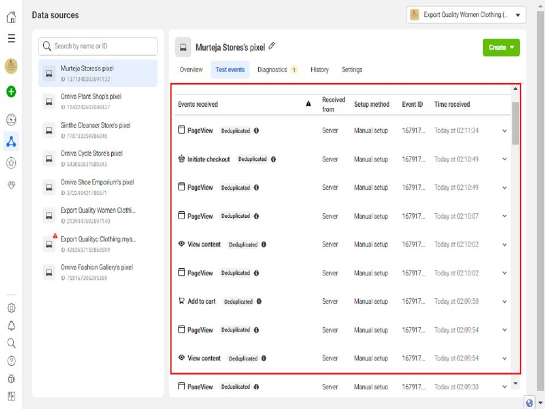This screenshot has height=409, width=545.
Task: Click the events table scroll up arrow
Action: 515,89
